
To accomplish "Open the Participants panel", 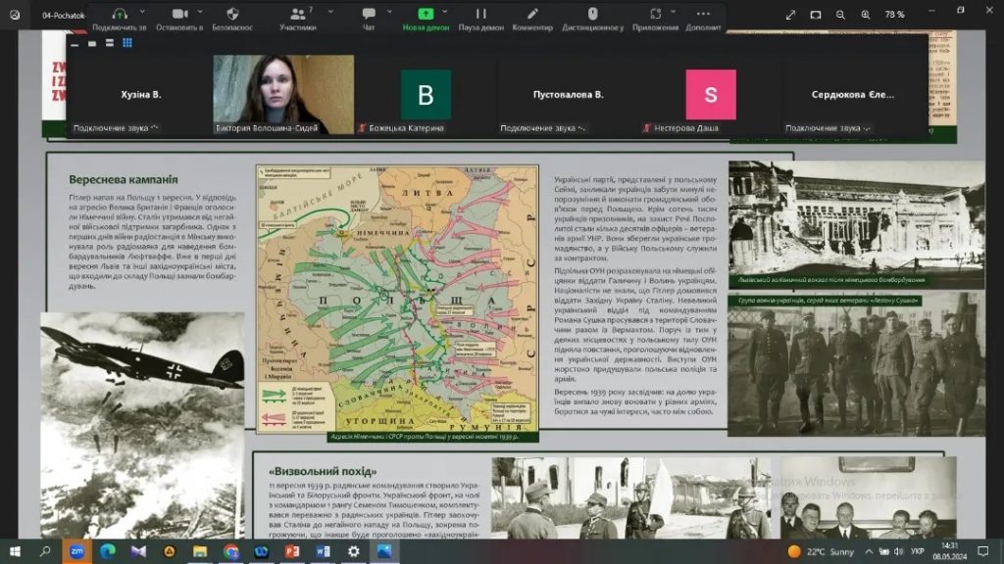I will [x=296, y=14].
